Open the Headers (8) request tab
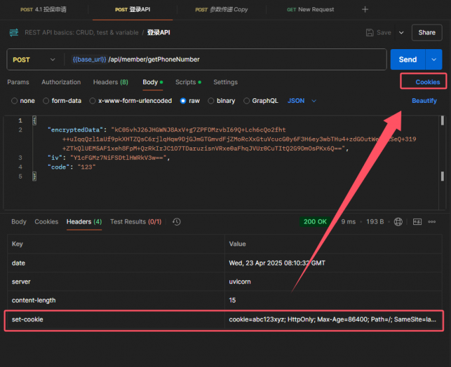 (x=111, y=82)
